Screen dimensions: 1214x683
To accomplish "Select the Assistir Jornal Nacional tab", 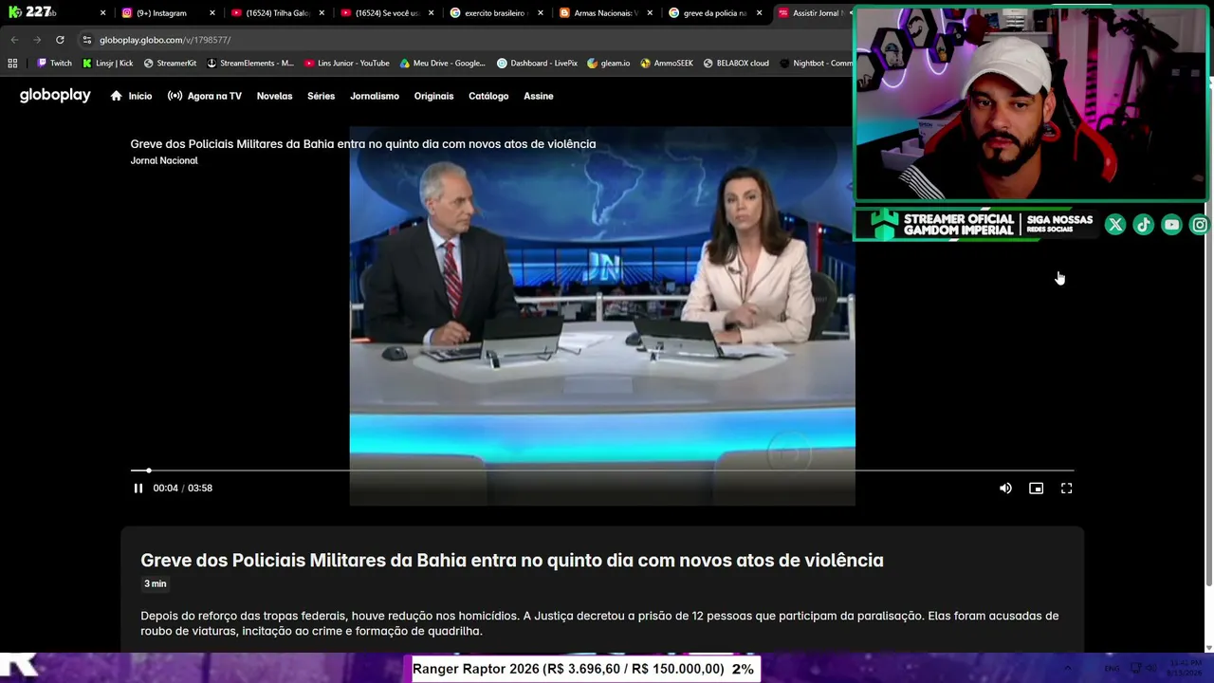I will click(811, 13).
